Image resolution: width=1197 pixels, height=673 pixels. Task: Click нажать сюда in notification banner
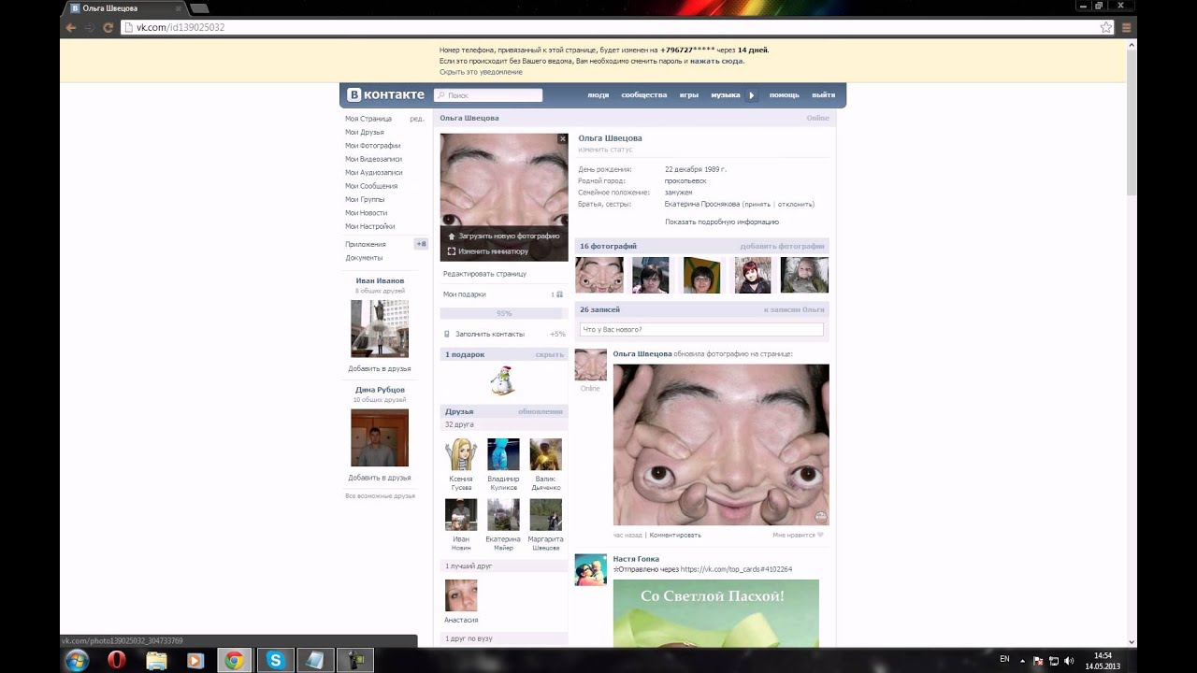pos(716,61)
